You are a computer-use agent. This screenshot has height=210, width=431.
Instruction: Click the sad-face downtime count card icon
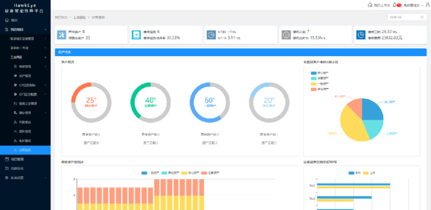pos(286,35)
